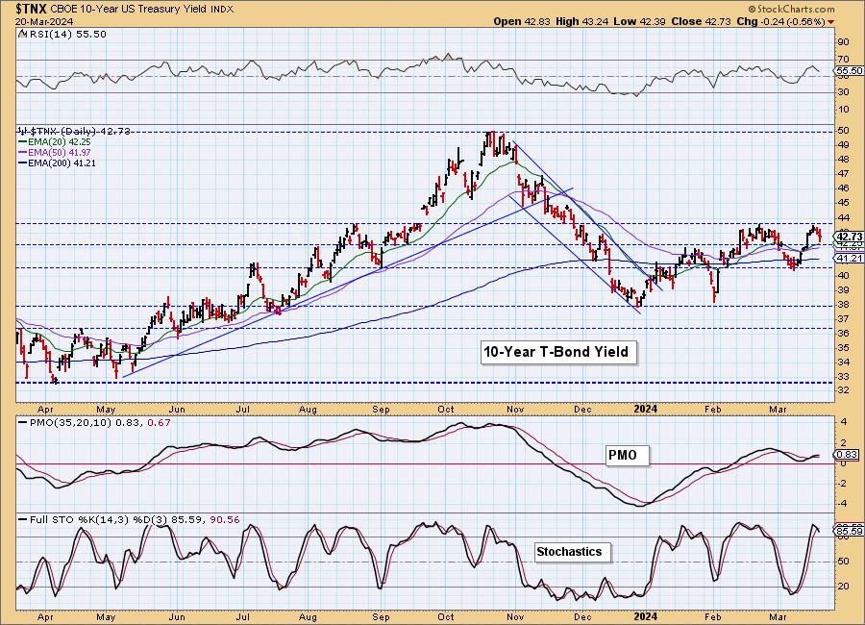Click the 'PMO' annotation box
Viewport: 865px width, 625px height.
coord(628,456)
